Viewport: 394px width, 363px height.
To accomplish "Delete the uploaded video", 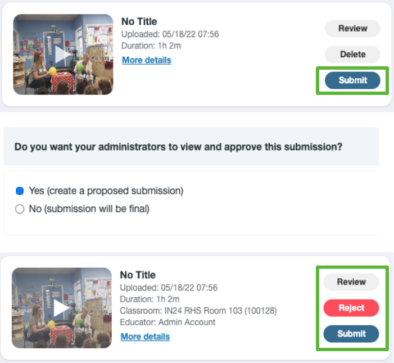I will 352,55.
